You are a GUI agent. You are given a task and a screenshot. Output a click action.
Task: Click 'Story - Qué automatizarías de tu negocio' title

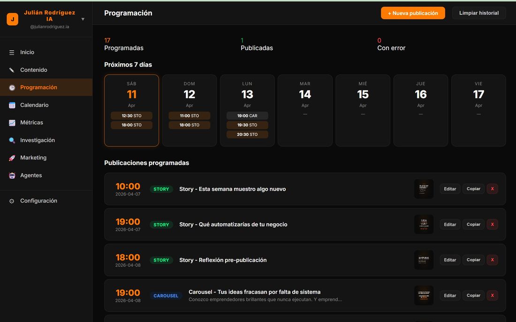click(233, 225)
